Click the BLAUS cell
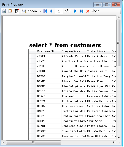The width and height of the screenshot is (124, 147). tap(49, 81)
